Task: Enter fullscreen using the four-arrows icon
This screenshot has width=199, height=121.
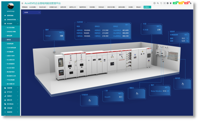Action: (165, 3)
